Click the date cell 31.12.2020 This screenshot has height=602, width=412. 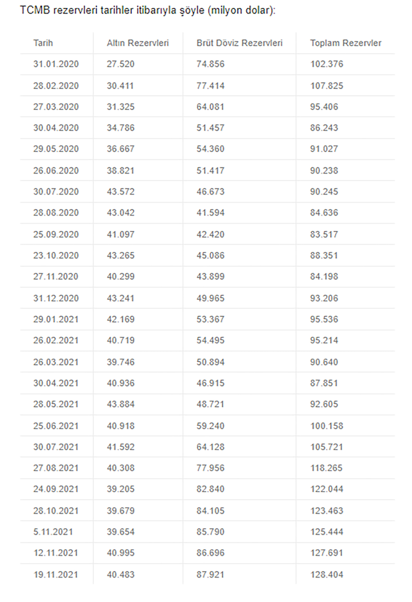point(56,298)
